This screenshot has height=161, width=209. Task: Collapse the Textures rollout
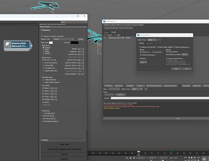pyautogui.click(x=40, y=140)
